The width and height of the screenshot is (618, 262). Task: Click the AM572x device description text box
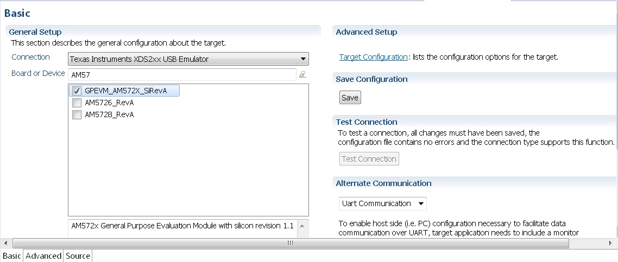(x=182, y=227)
